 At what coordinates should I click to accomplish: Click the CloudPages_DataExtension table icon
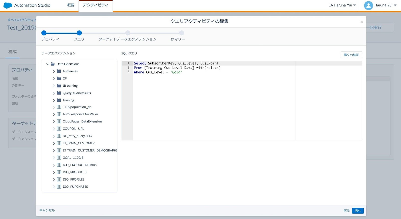59,121
